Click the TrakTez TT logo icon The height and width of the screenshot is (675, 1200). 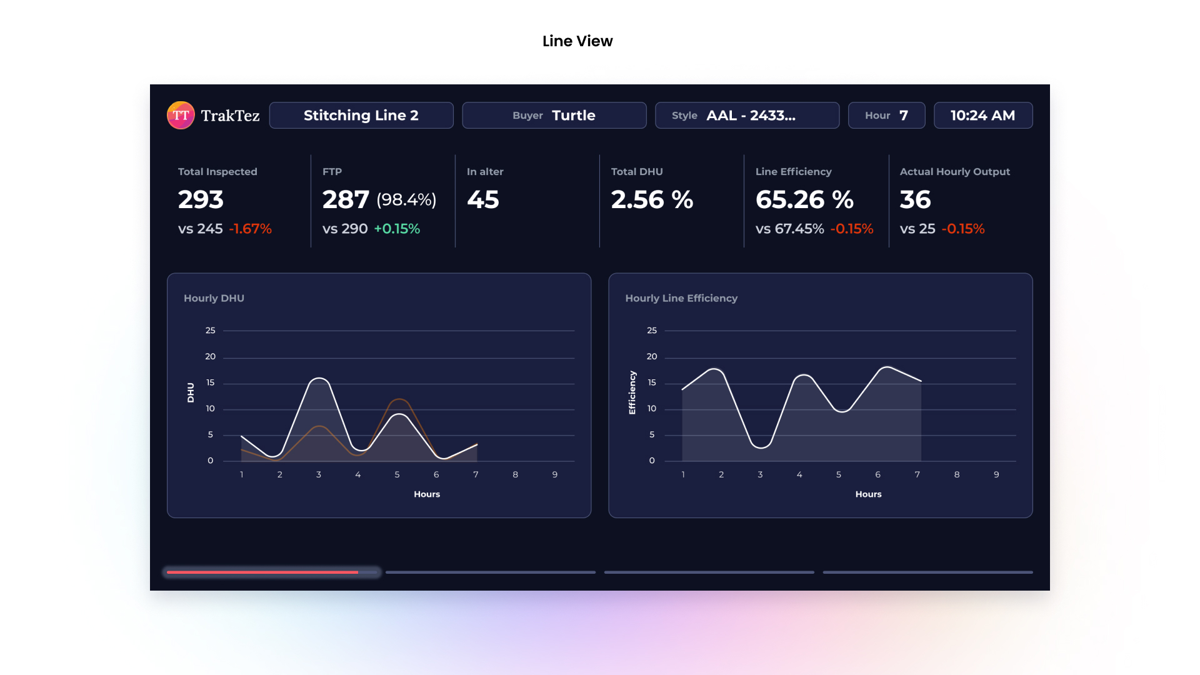click(181, 116)
